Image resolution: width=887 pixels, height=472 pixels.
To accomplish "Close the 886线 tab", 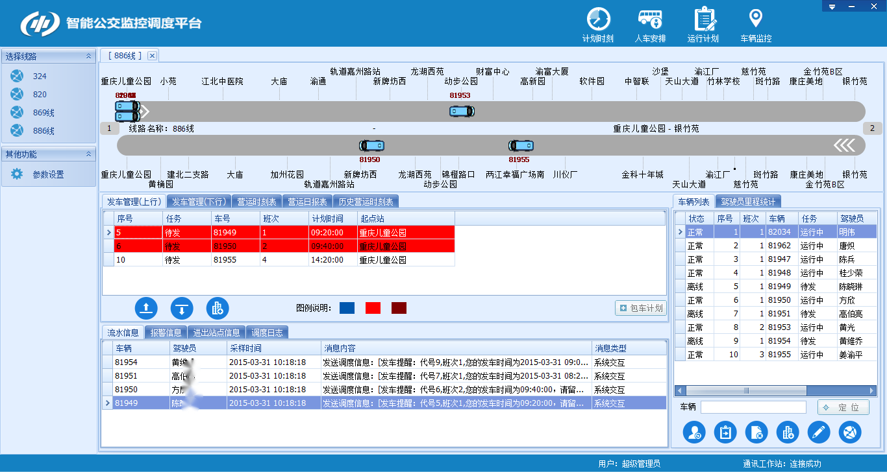I will 152,56.
